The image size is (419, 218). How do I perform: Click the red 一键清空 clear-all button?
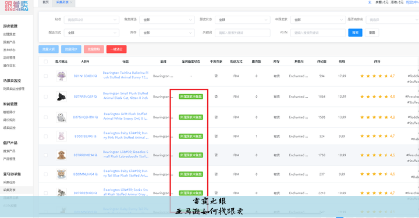tap(116, 49)
